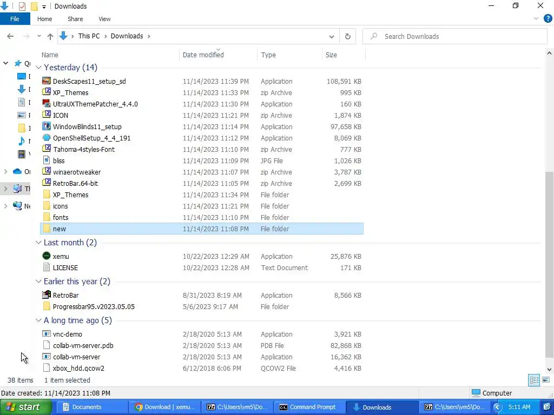Open the Customize Quick Access Toolbar dropdown
Screen dimensions: 554x415
click(44, 6)
